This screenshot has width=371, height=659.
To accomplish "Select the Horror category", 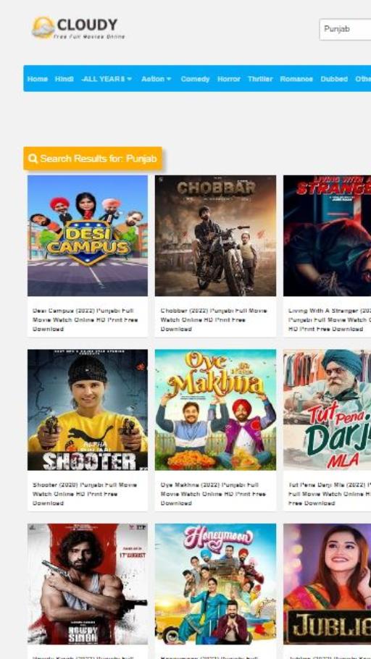I will pyautogui.click(x=229, y=79).
